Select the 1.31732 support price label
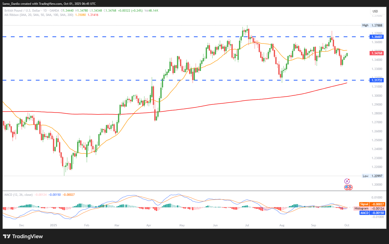389x244 pixels. (377, 80)
